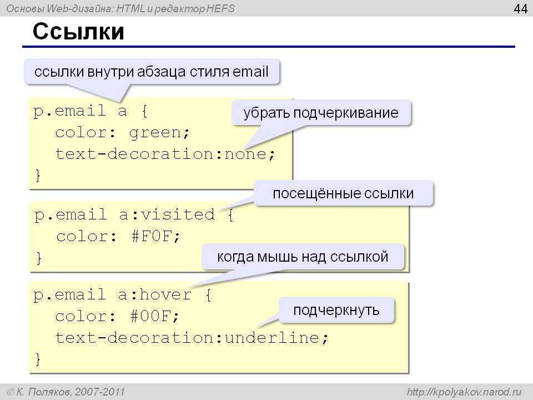Viewport: 533px width, 400px height.
Task: Click the closing brace of the a:hover block
Action: pos(38,359)
